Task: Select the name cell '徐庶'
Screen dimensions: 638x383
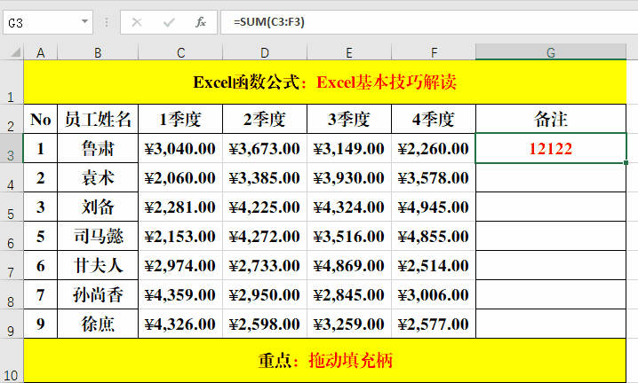Action: tap(98, 324)
